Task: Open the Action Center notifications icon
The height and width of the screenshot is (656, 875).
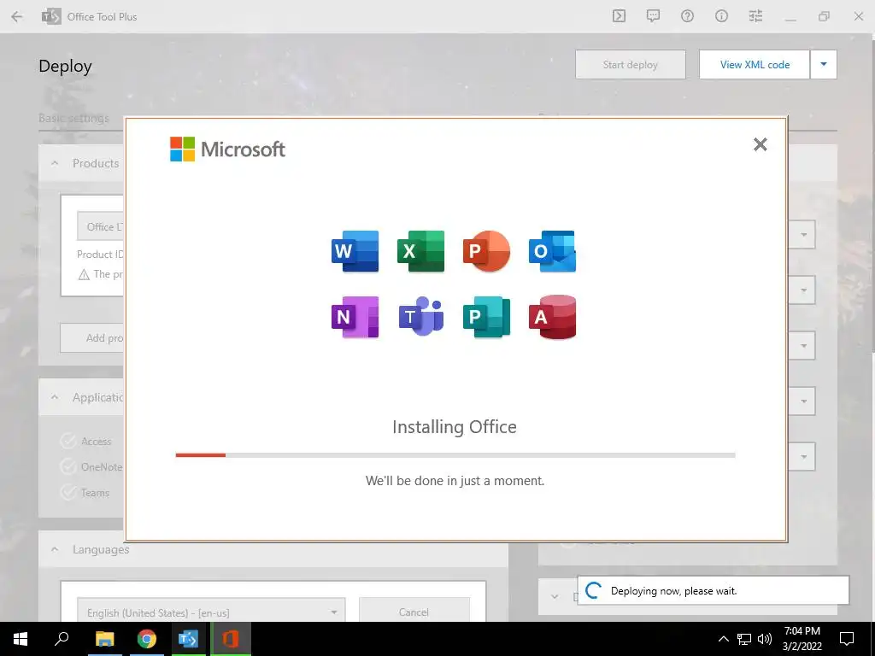Action: [x=847, y=639]
